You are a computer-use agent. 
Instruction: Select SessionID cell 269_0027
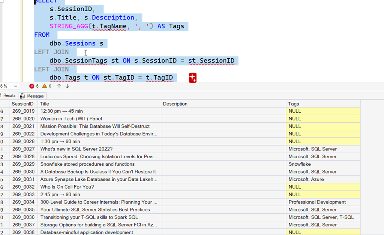[x=23, y=149]
